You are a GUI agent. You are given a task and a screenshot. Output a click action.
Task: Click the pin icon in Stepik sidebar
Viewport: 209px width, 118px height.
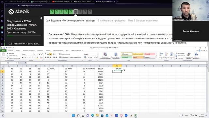[x=41, y=18]
